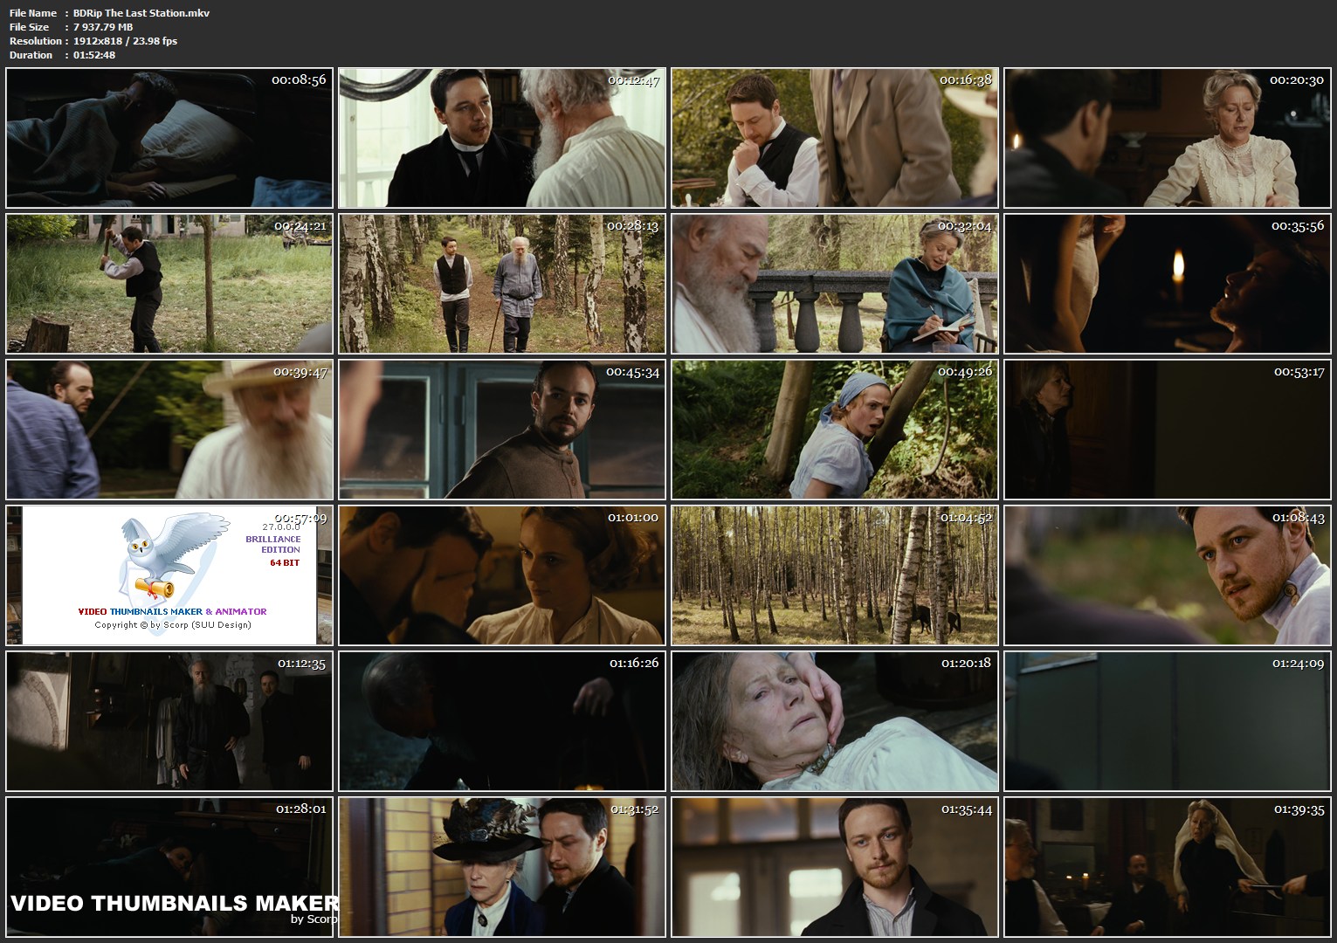Select the candlelit thumbnail at 00:35:56
Screen dimensions: 1337x943
pyautogui.click(x=1168, y=284)
